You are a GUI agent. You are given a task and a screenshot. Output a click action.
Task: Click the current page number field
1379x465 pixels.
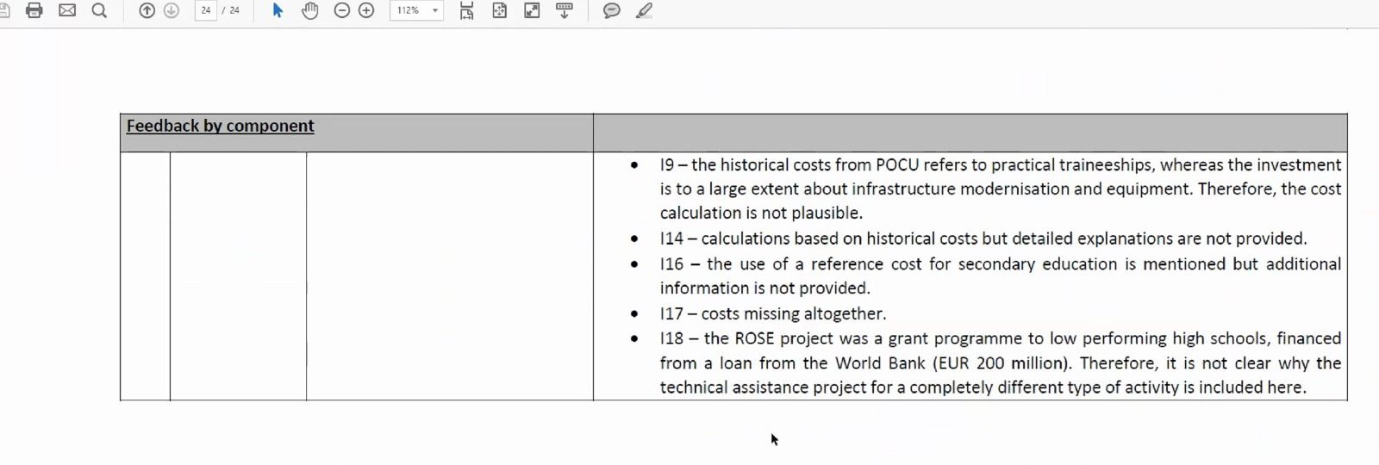(205, 10)
